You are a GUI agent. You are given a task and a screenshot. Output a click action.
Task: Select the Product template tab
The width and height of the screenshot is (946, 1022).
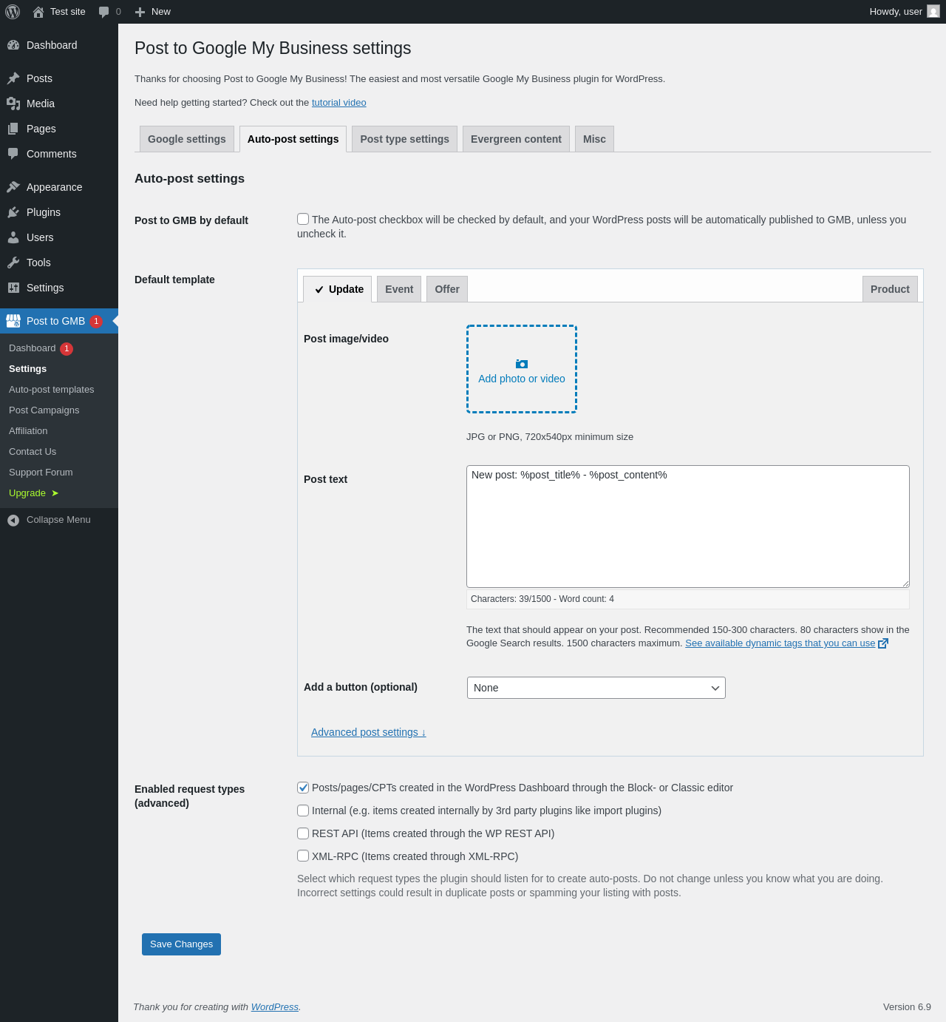(890, 289)
